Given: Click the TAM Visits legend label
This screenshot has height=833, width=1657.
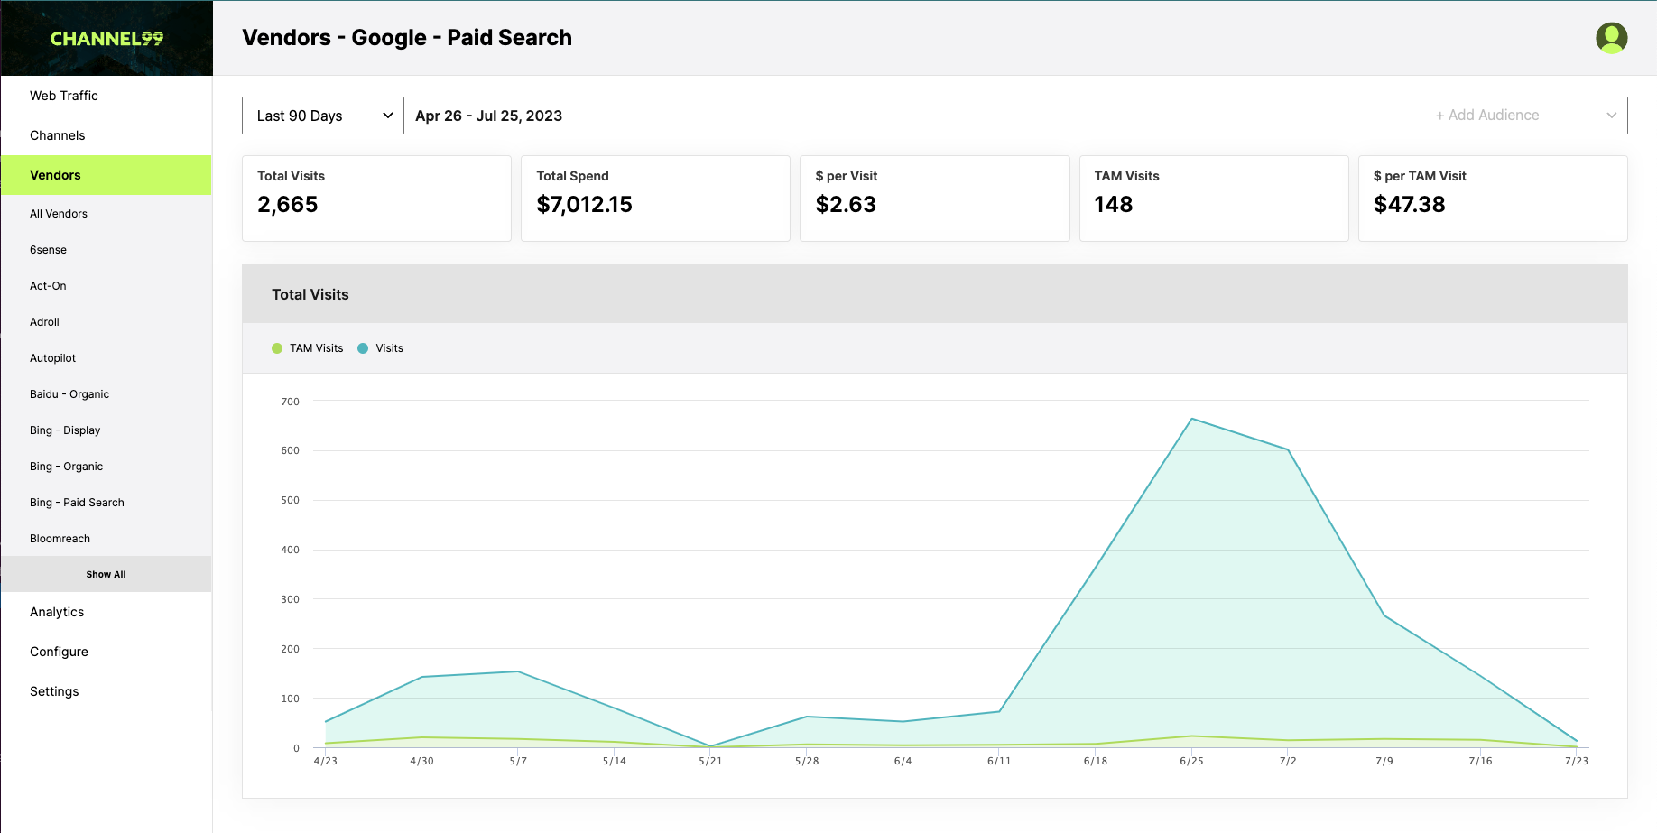Looking at the screenshot, I should pyautogui.click(x=316, y=348).
